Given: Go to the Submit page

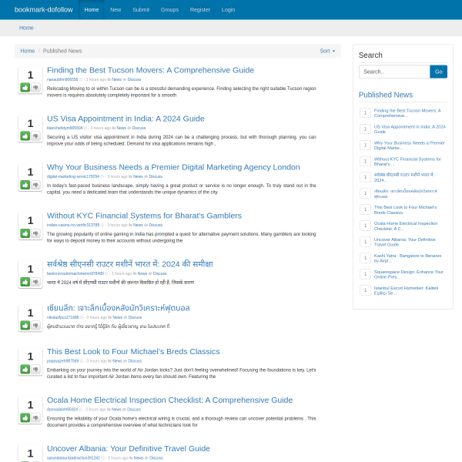Looking at the screenshot, I should click(x=141, y=10).
